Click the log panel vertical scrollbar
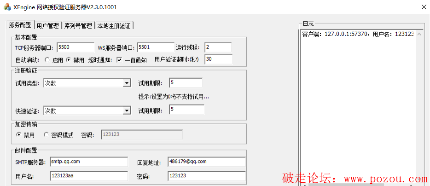This screenshot has height=186, width=430. [x=419, y=110]
